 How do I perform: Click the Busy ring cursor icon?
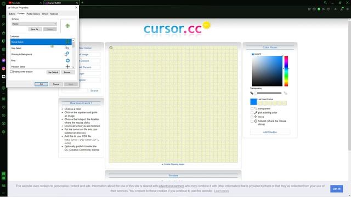tap(67, 61)
